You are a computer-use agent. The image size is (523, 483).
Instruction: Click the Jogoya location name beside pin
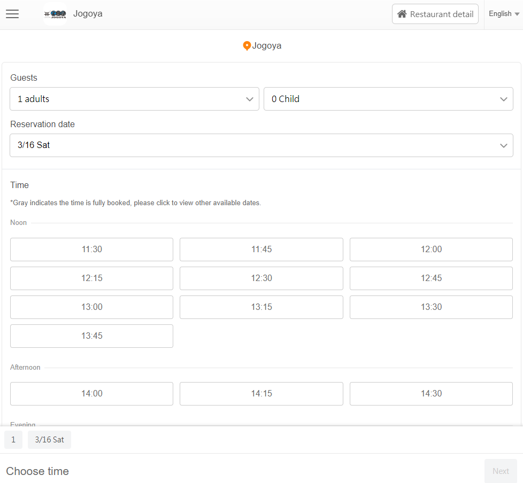point(266,45)
